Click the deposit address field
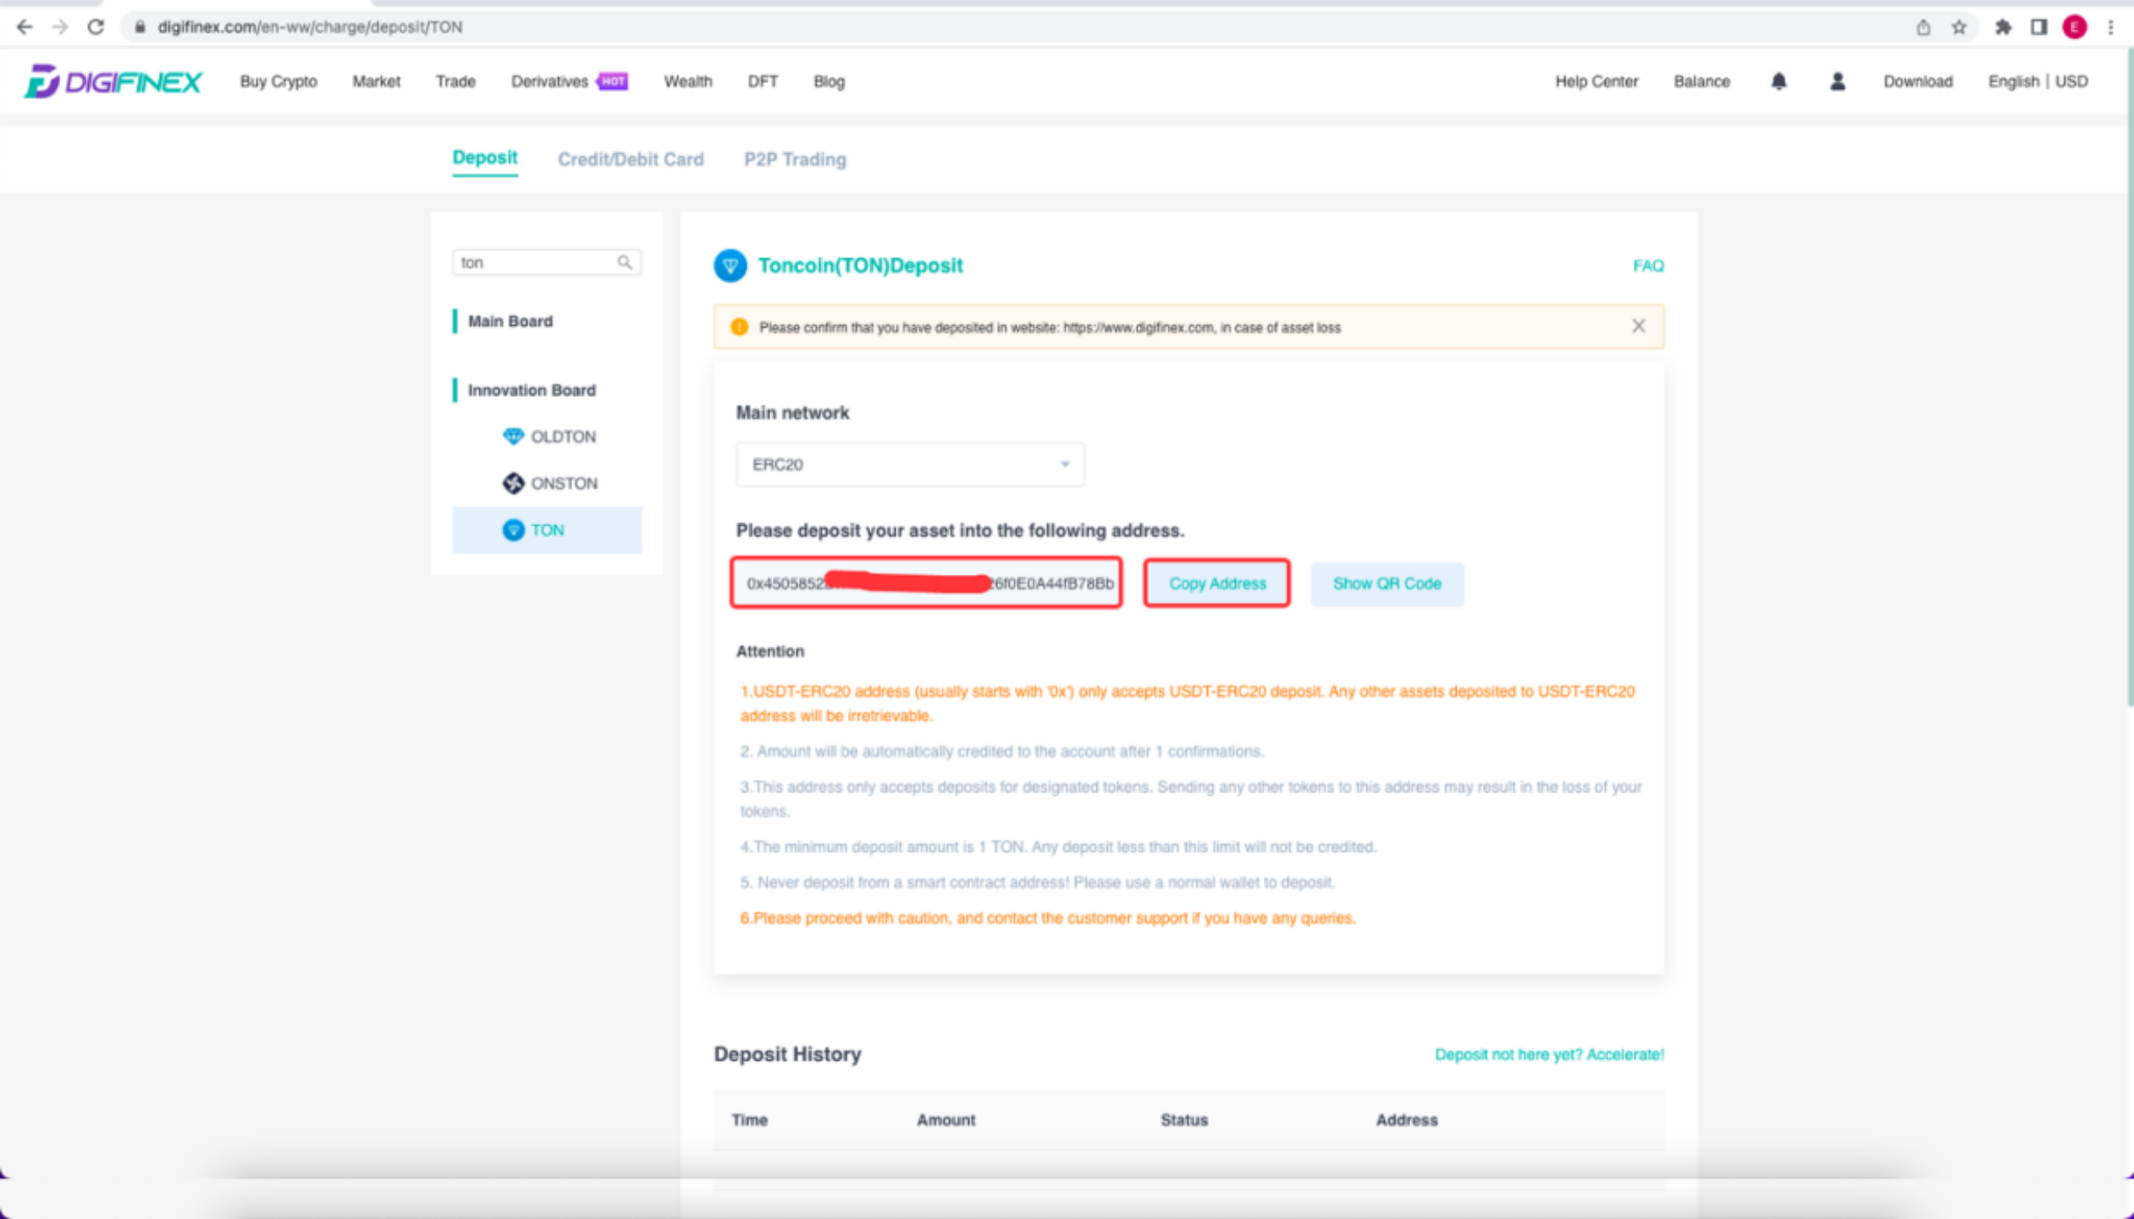This screenshot has width=2134, height=1219. tap(926, 583)
